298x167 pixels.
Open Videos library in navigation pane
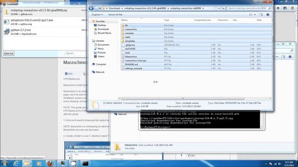[x=99, y=57]
